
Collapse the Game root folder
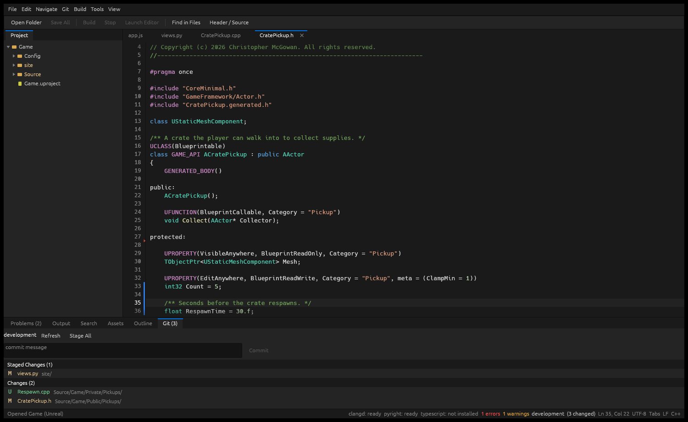coord(8,47)
